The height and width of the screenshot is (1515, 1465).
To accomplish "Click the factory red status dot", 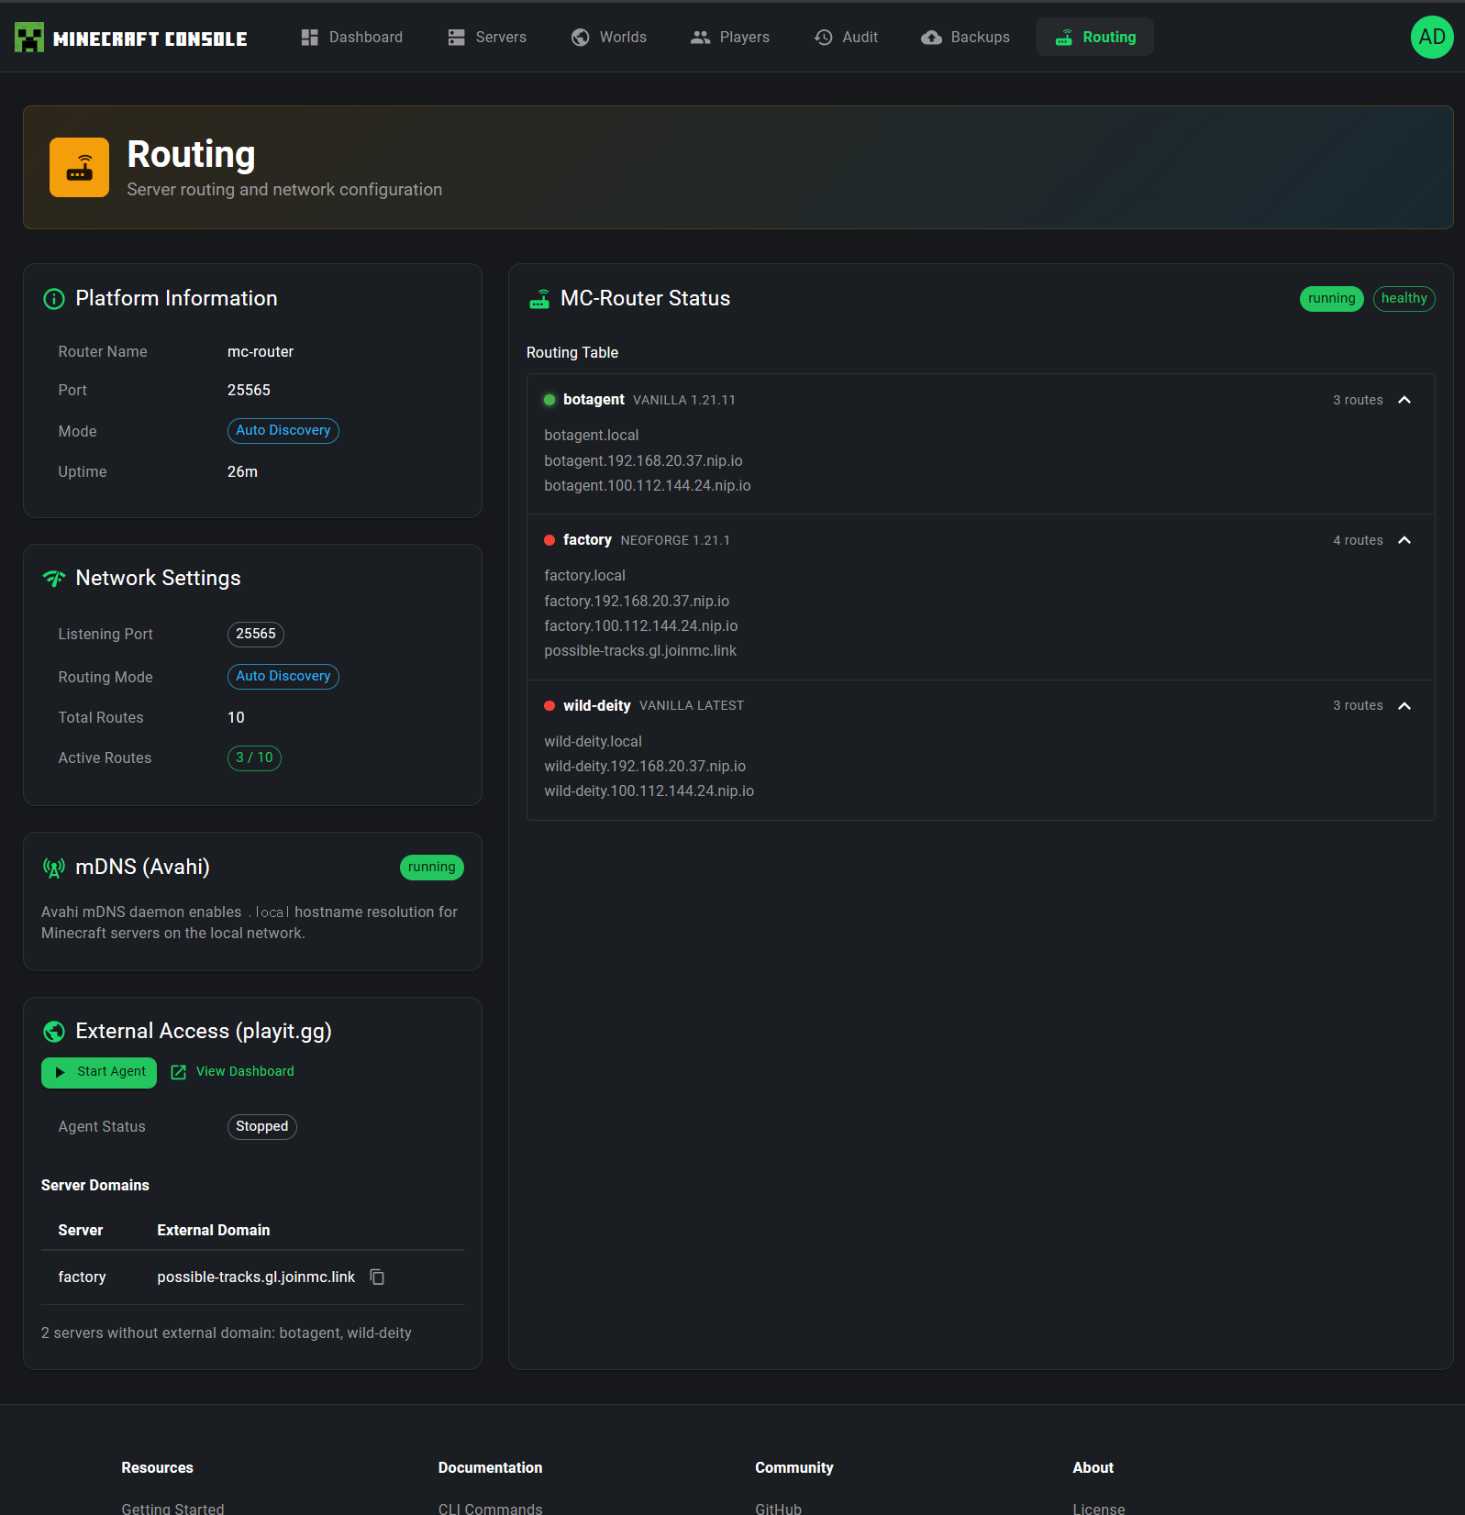I will point(549,540).
